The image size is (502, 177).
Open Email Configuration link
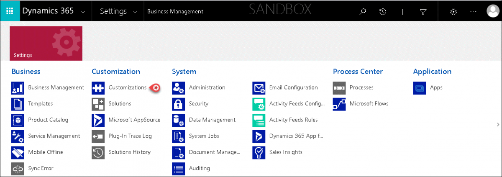[x=293, y=87]
